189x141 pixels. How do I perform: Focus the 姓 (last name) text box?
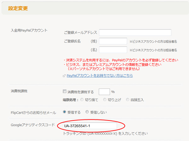113,41
